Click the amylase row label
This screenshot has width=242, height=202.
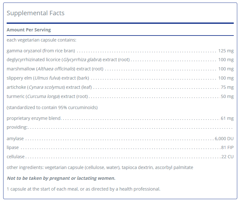pyautogui.click(x=15, y=139)
